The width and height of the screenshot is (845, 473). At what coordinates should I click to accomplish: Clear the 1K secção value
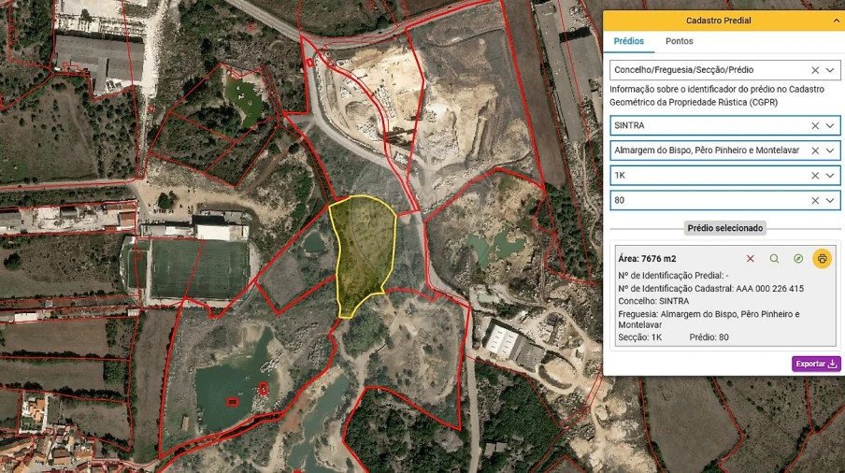pos(814,176)
